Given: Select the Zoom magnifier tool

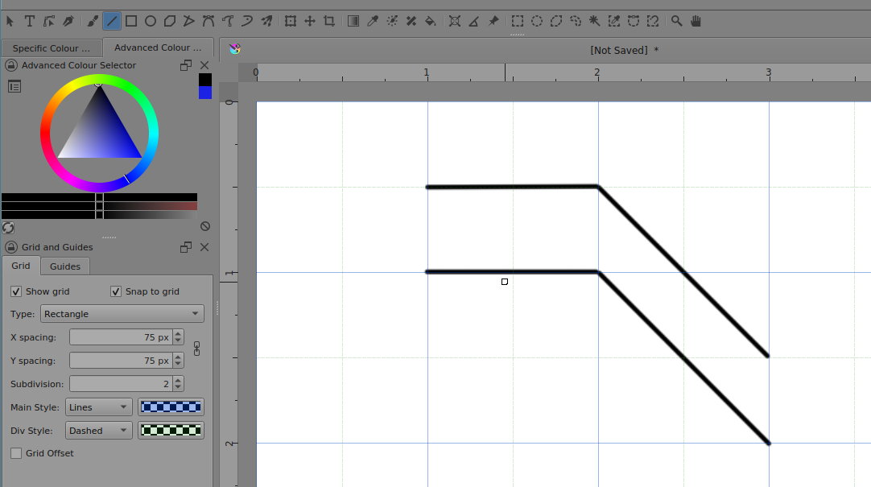Looking at the screenshot, I should pyautogui.click(x=676, y=21).
